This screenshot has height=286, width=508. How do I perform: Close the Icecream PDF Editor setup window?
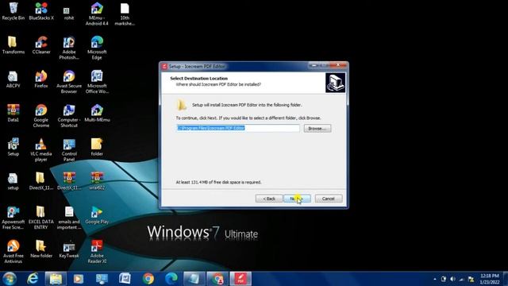pyautogui.click(x=338, y=65)
